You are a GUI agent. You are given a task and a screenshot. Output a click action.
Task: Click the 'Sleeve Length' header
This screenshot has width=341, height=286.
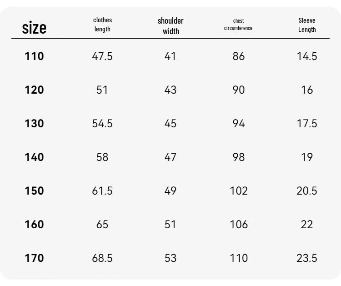(307, 25)
